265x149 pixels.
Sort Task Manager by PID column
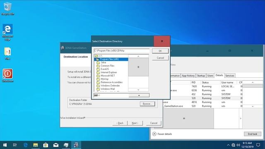(x=195, y=82)
